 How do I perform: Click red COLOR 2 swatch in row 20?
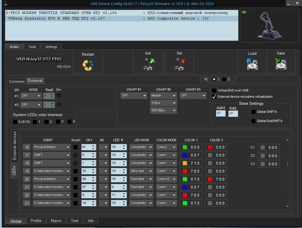(x=210, y=179)
